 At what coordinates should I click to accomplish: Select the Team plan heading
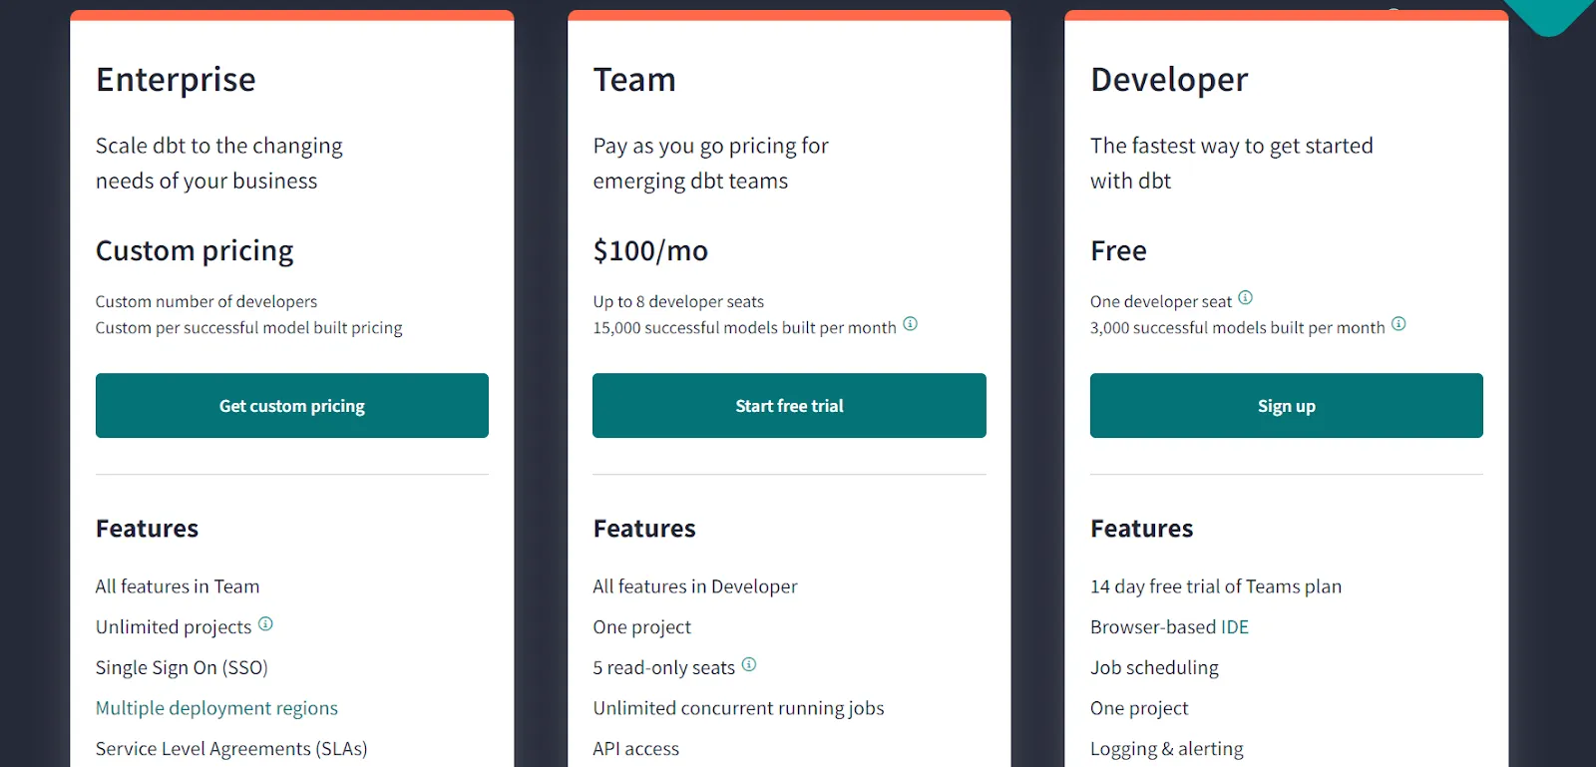coord(634,80)
